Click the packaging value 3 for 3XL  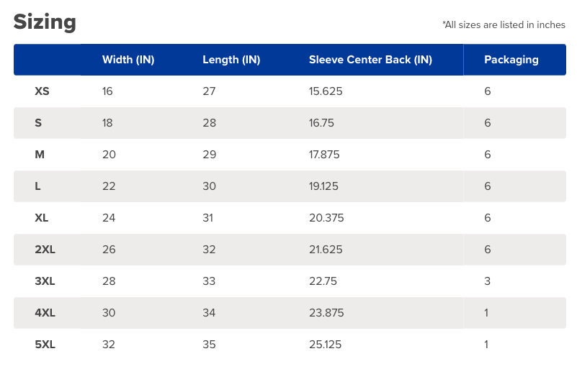pos(487,281)
